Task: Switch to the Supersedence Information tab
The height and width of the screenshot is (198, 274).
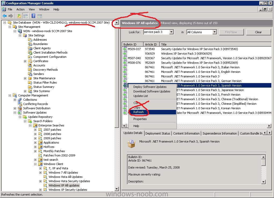Action: (220, 133)
